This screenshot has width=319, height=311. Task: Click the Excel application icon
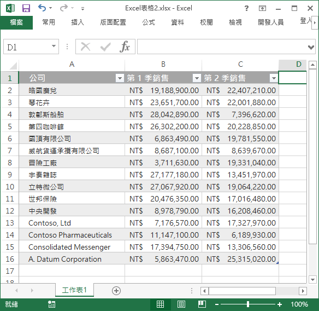pyautogui.click(x=10, y=8)
